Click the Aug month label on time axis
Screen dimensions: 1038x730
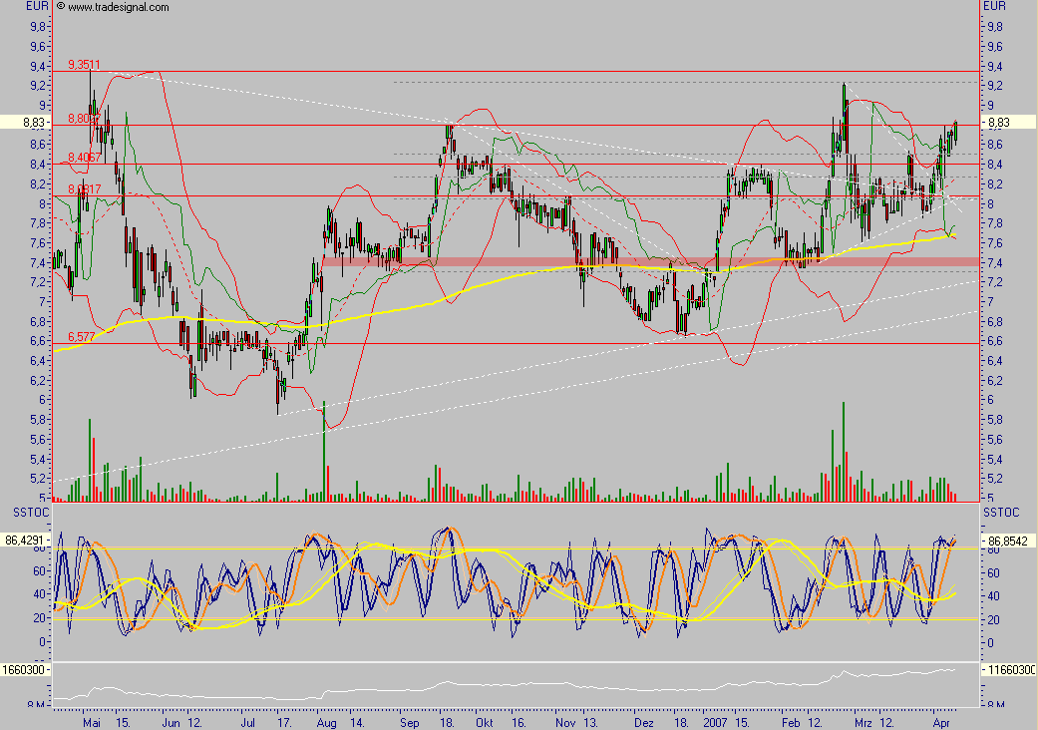[326, 723]
